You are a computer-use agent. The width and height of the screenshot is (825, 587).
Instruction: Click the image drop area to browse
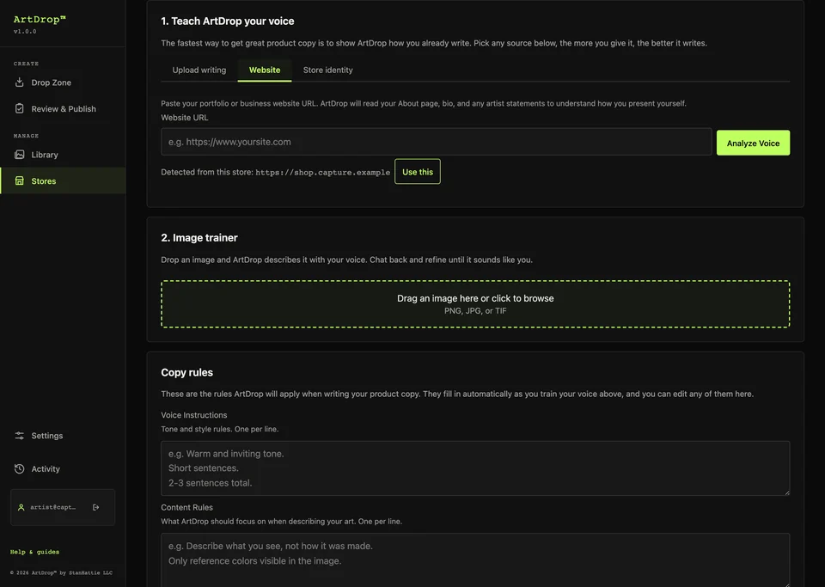click(x=475, y=304)
